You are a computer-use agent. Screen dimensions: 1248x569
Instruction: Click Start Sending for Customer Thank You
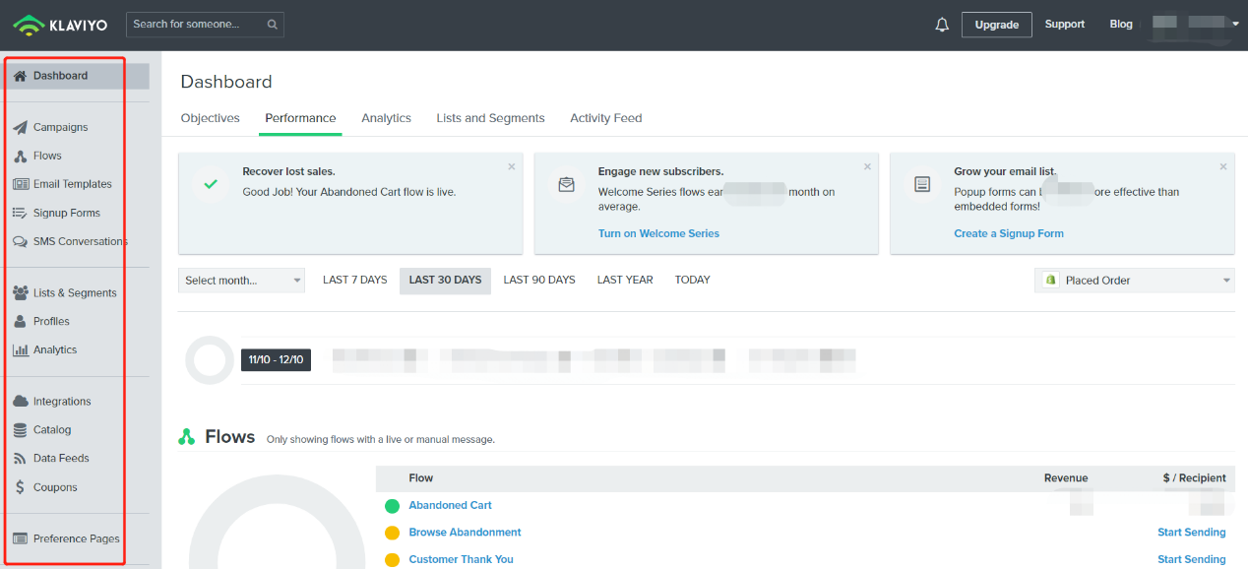click(x=1191, y=560)
